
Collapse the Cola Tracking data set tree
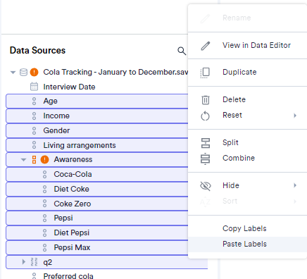pos(13,73)
